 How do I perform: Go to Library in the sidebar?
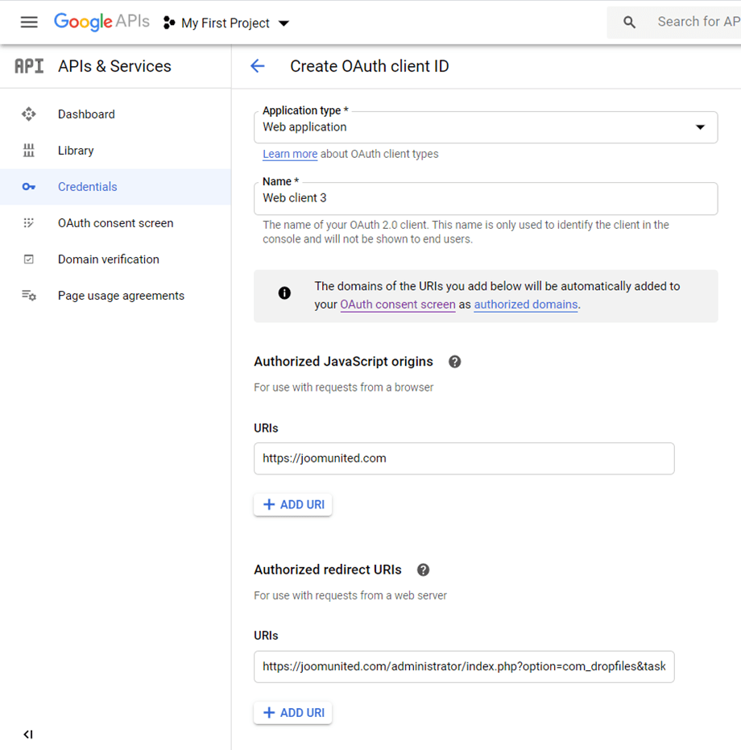76,151
